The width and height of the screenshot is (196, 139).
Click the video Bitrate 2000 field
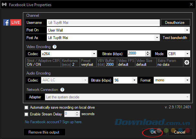point(137,54)
